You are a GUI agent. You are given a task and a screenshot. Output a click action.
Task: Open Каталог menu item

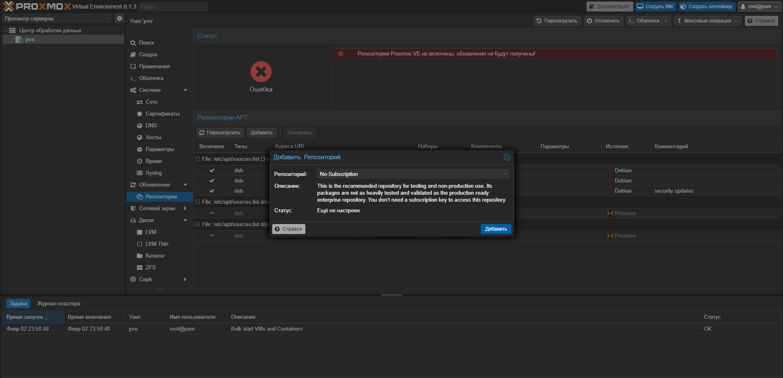(160, 256)
